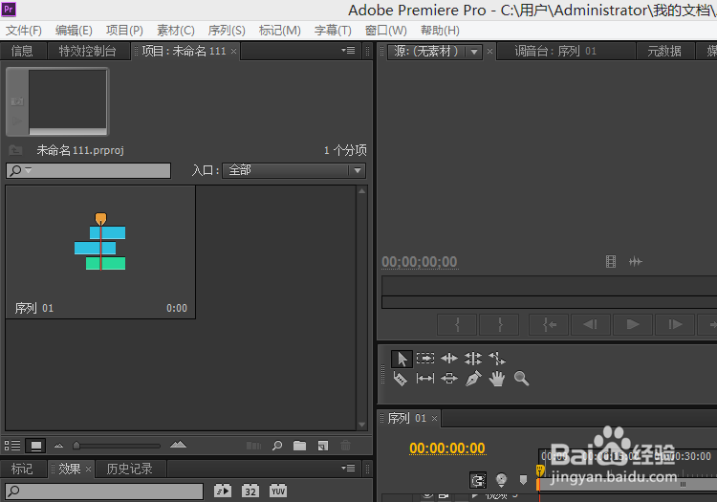Open the project panel options menu
This screenshot has width=717, height=502.
tap(348, 51)
